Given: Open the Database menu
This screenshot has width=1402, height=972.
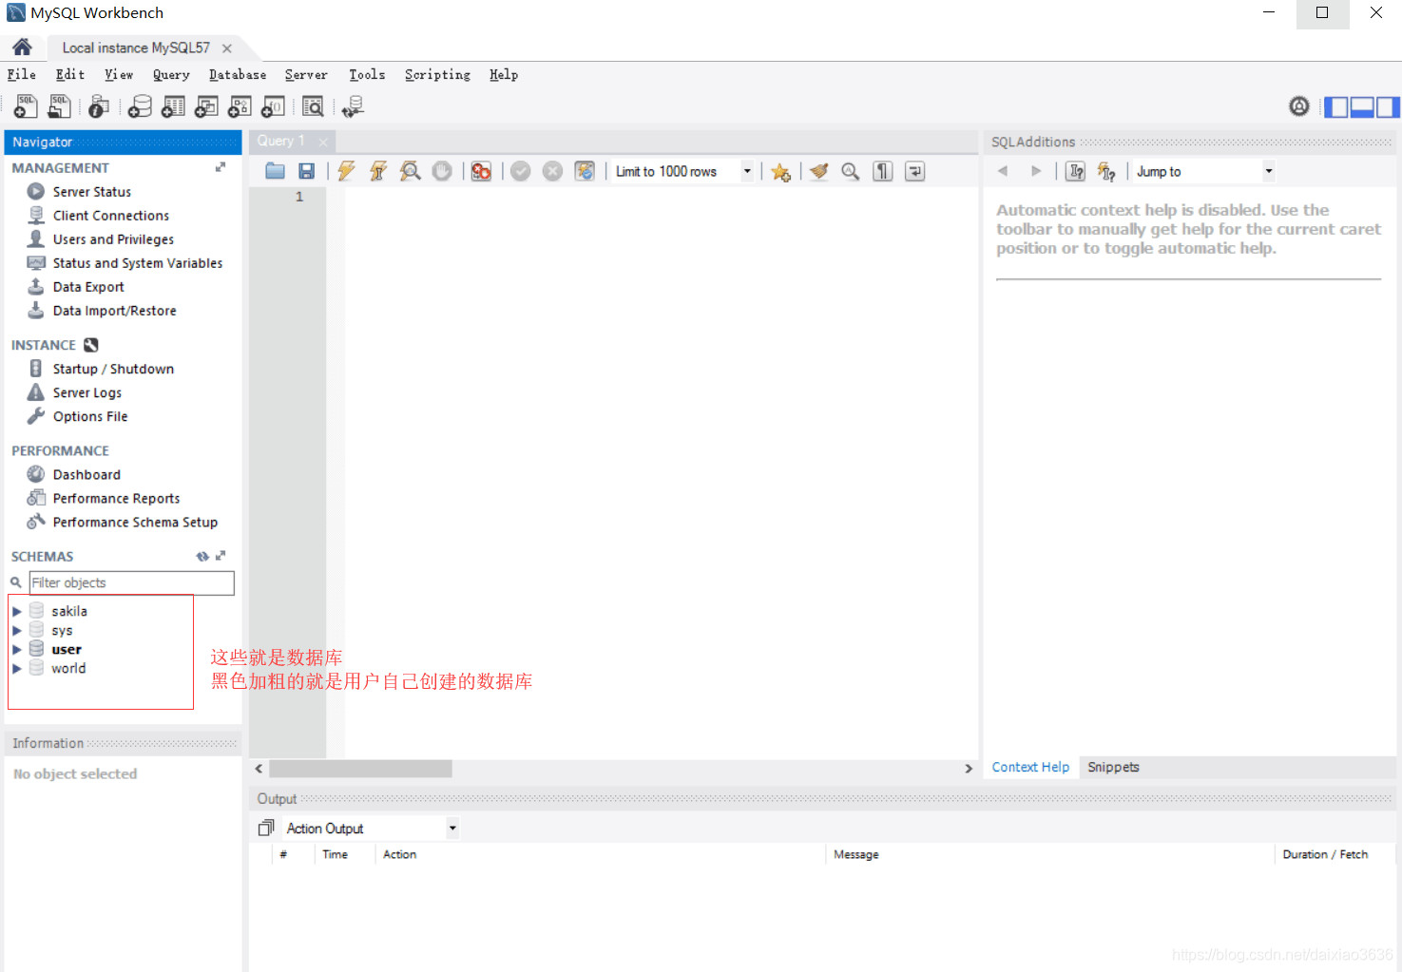Looking at the screenshot, I should coord(238,75).
